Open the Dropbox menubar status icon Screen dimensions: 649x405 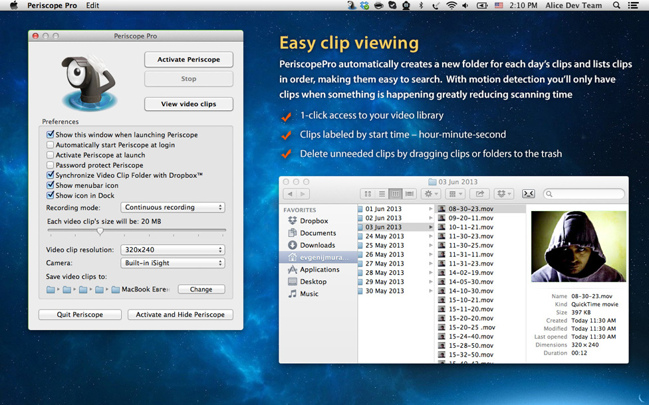coord(364,5)
